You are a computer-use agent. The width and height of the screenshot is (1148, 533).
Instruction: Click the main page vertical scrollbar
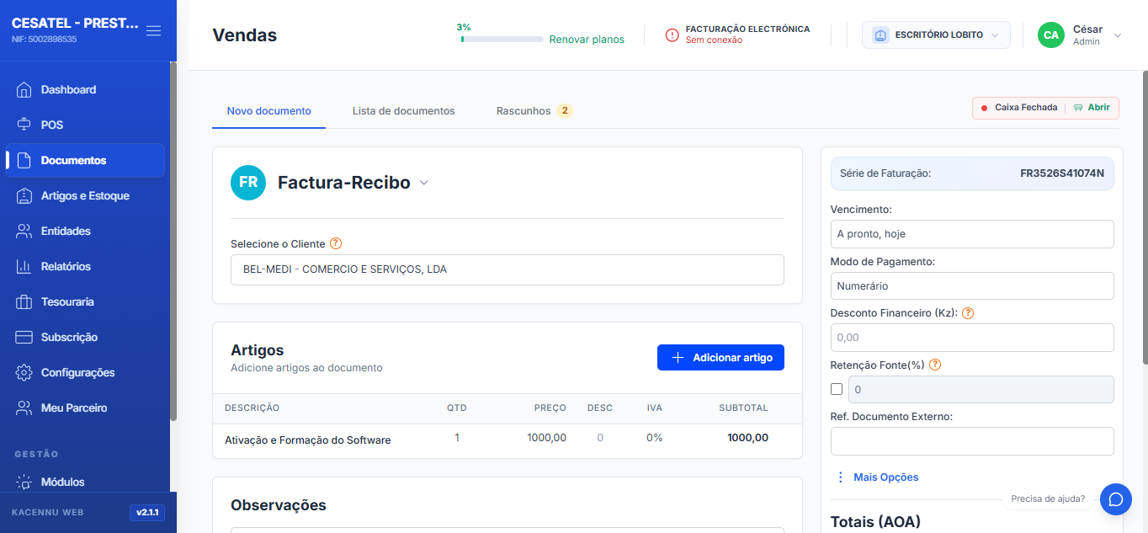point(1145,217)
